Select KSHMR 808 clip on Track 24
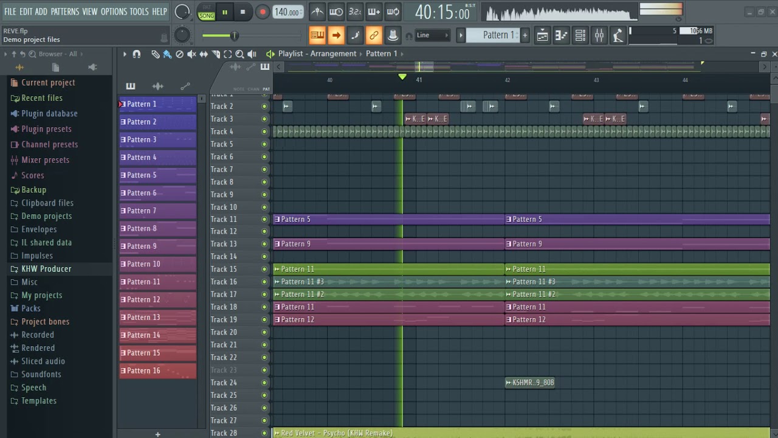778x438 pixels. pos(529,383)
